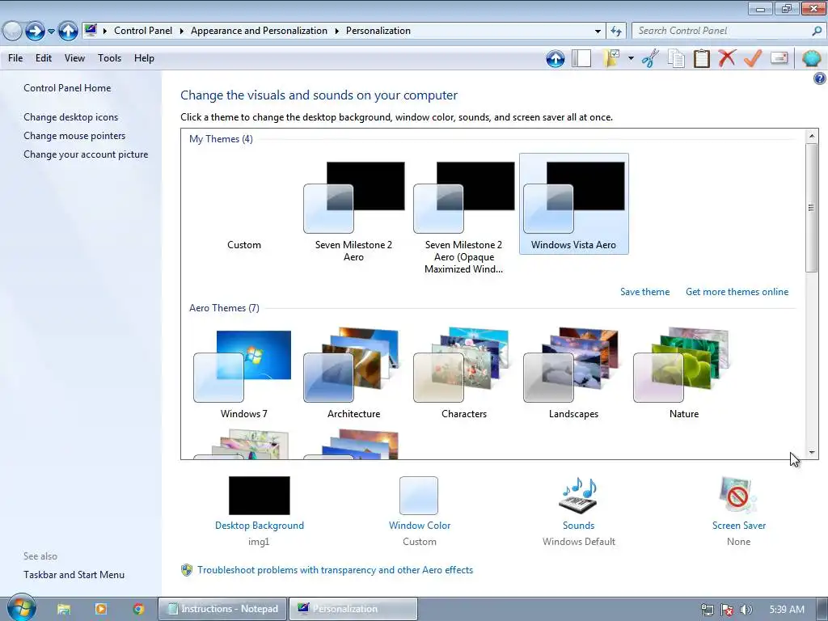Select Seven Milestone 2 Aero Opaque theme
828x621 pixels.
coord(463,213)
